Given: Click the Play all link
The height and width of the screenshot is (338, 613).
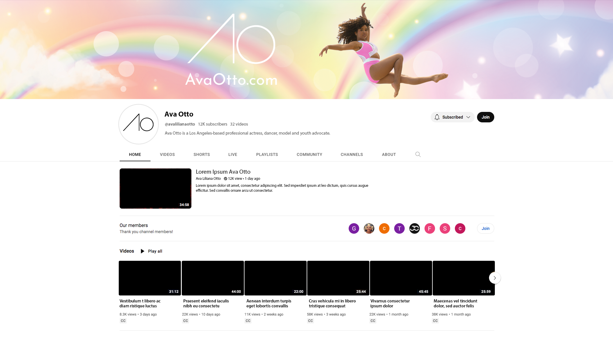Looking at the screenshot, I should pyautogui.click(x=155, y=251).
